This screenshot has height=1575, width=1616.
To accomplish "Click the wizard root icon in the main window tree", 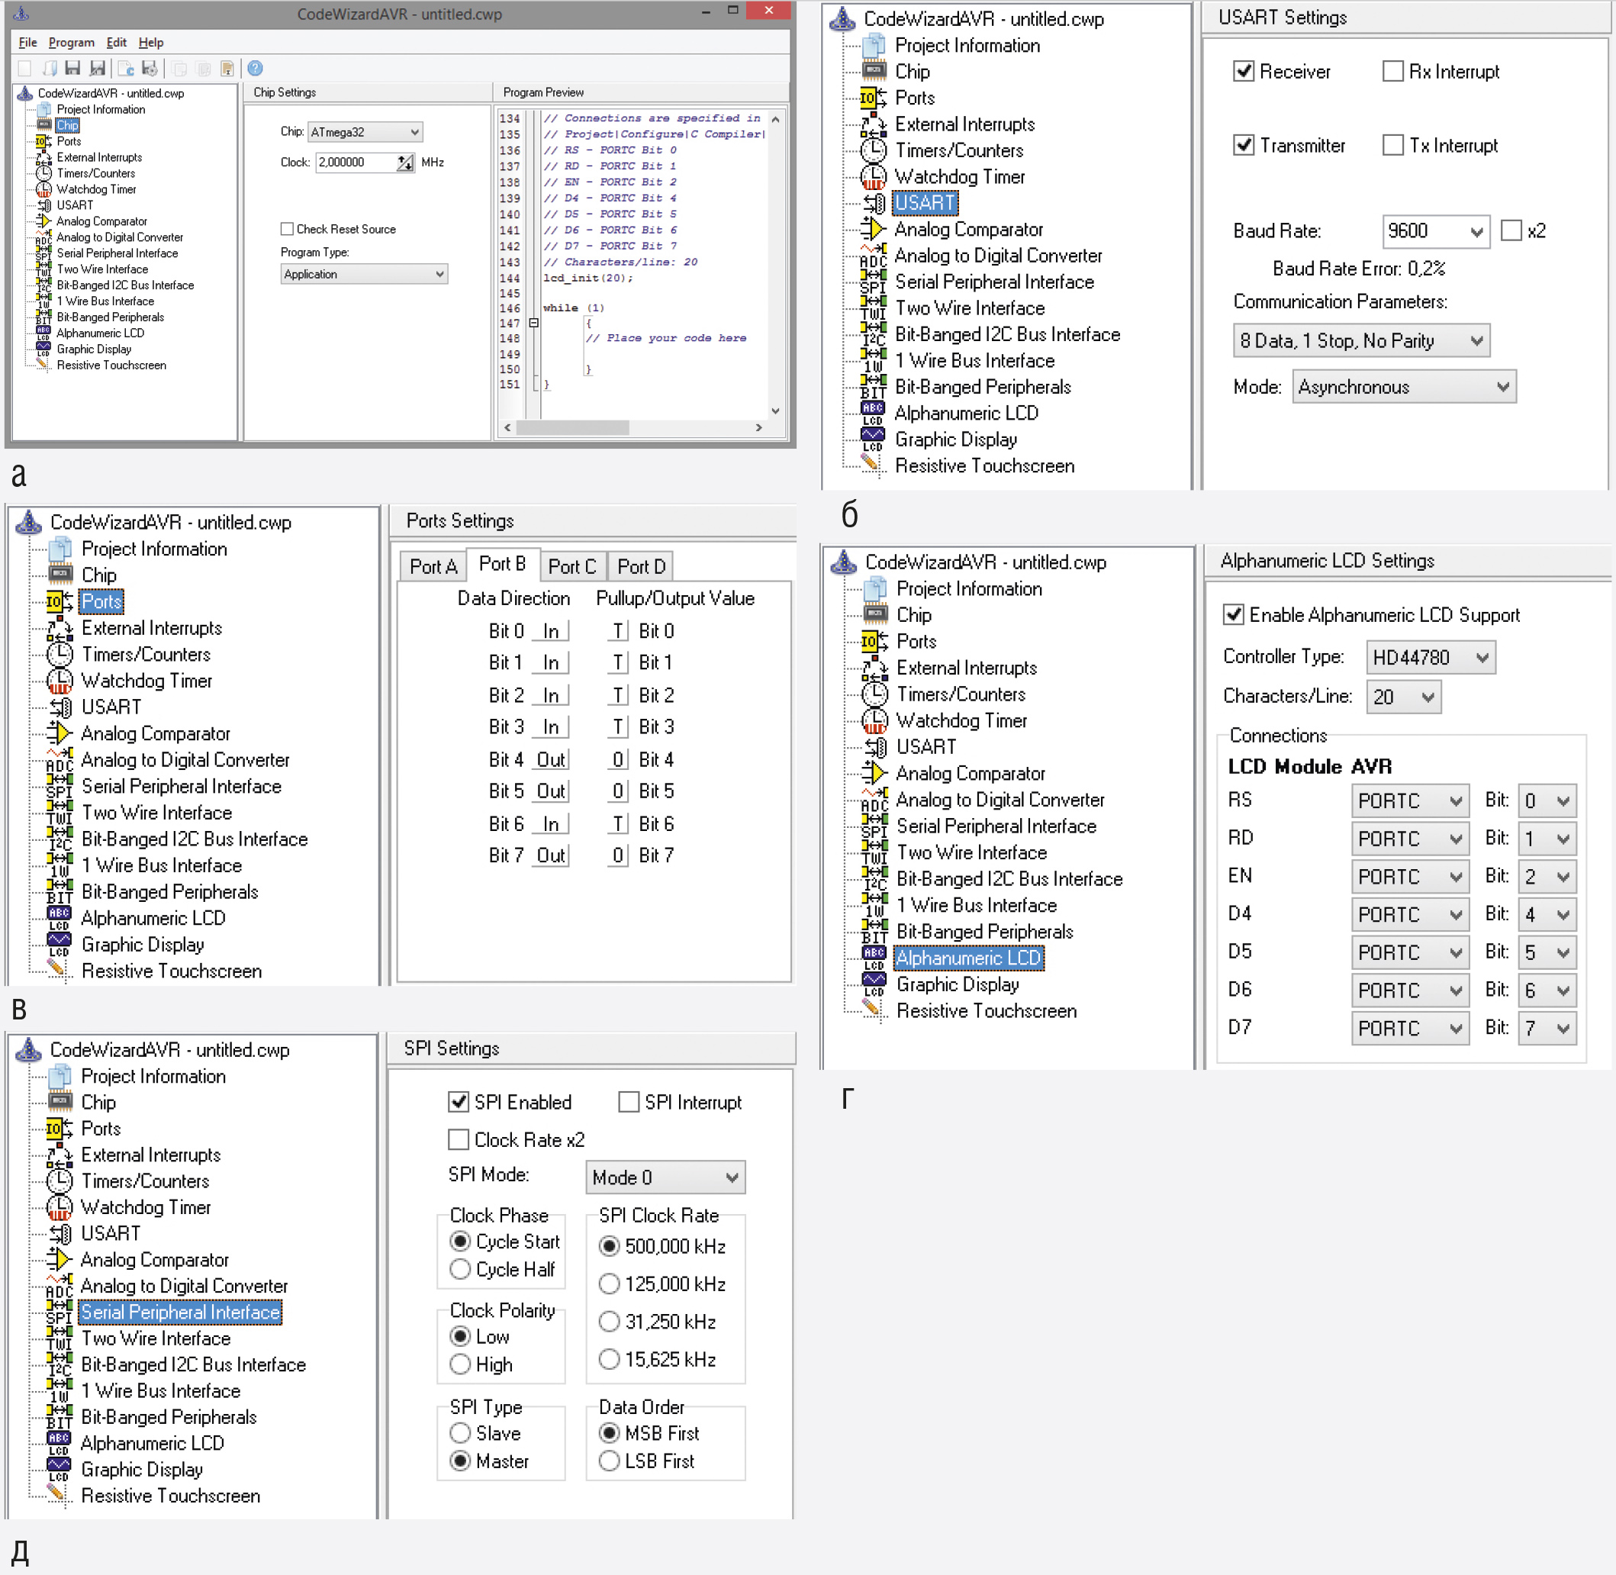I will (25, 93).
